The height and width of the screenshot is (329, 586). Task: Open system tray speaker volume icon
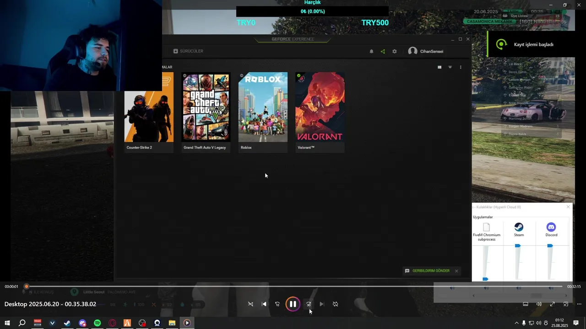(538, 323)
